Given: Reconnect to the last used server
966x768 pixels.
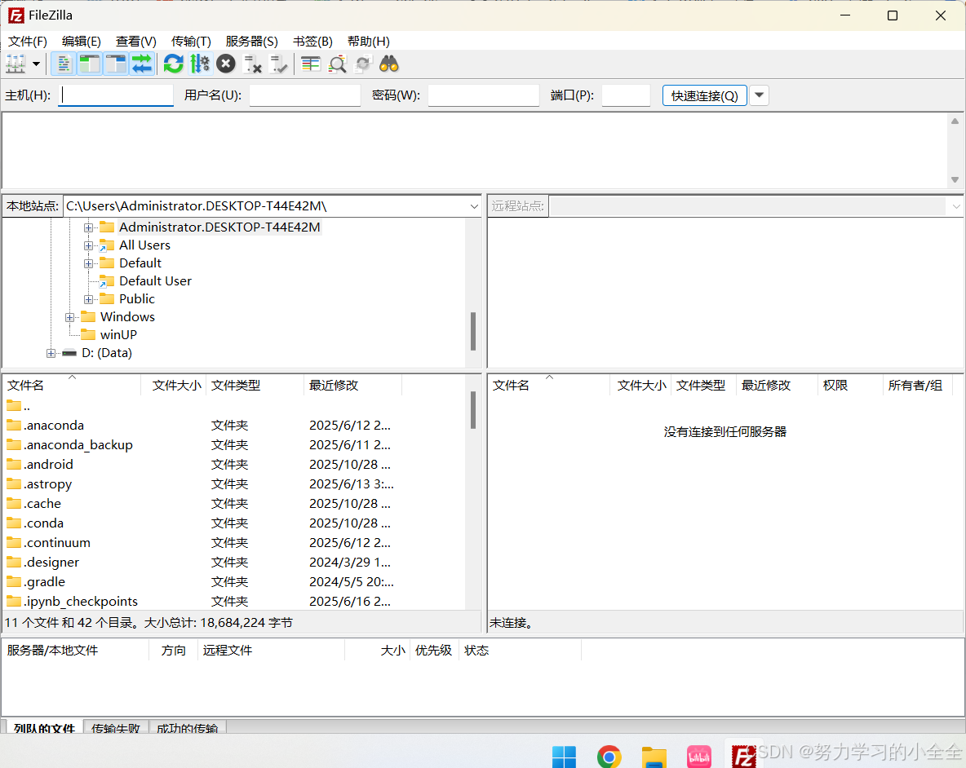Looking at the screenshot, I should (x=278, y=64).
